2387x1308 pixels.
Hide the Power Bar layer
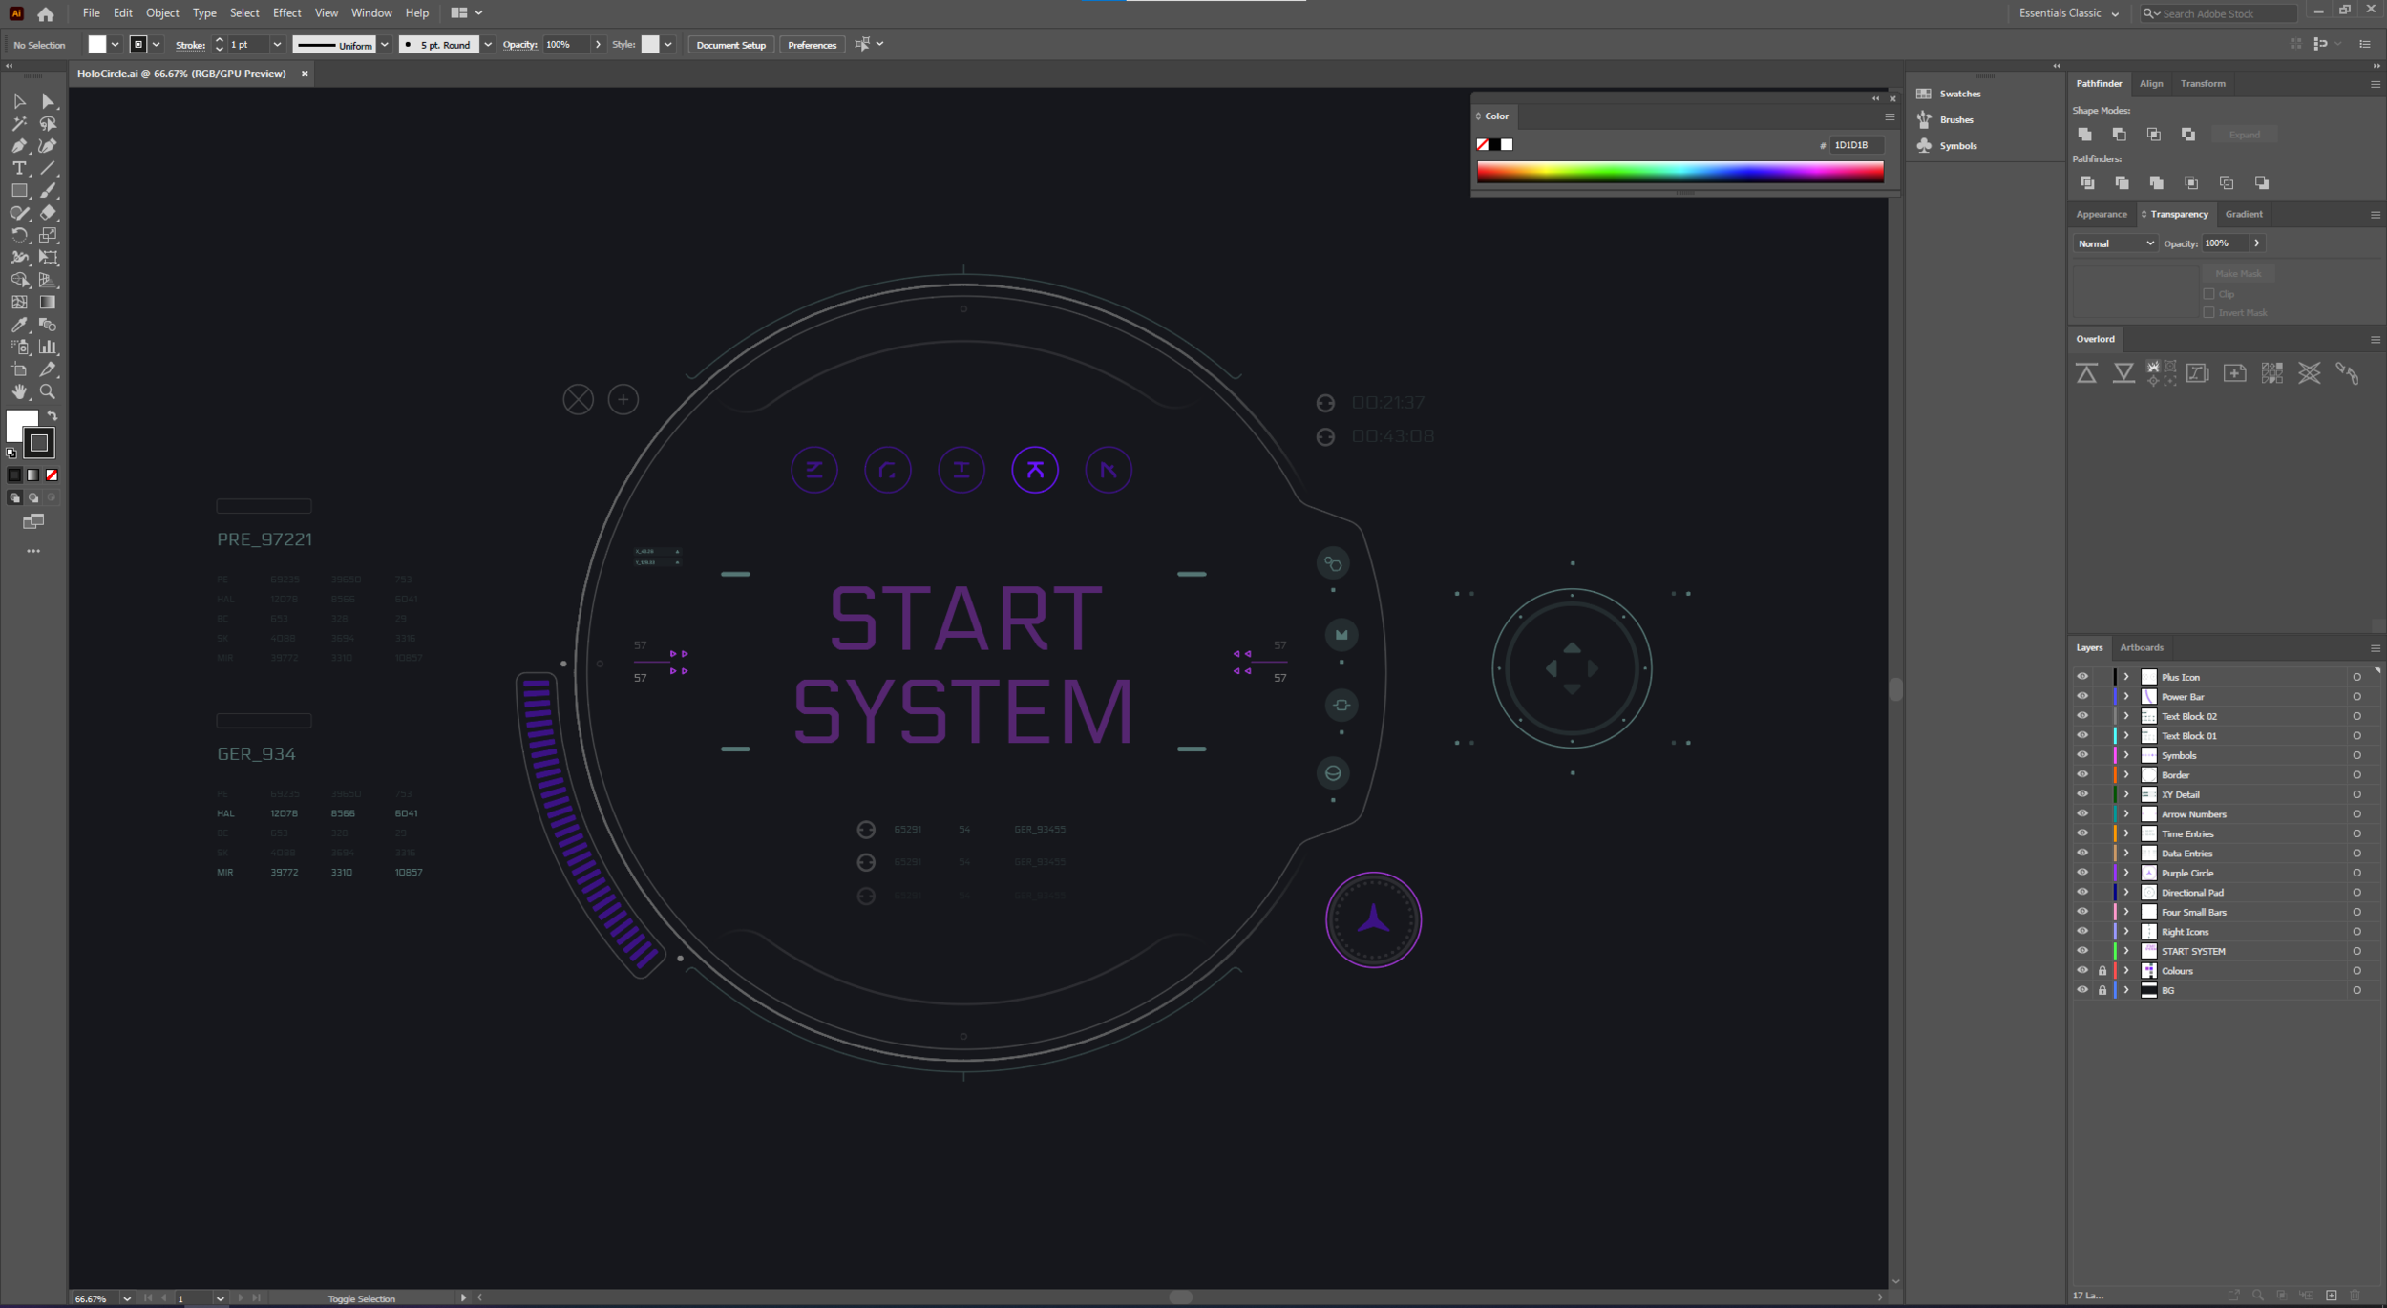2082,697
